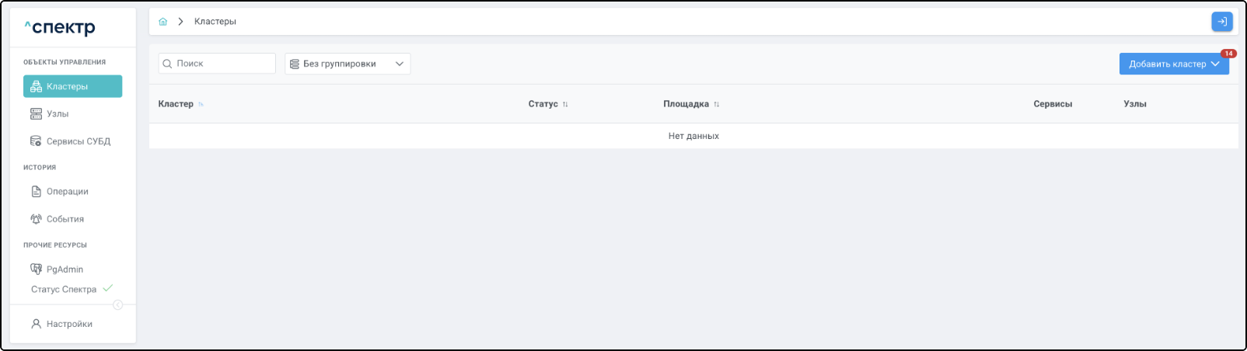
Task: Toggle sorting on the Площадка column
Action: coord(716,104)
